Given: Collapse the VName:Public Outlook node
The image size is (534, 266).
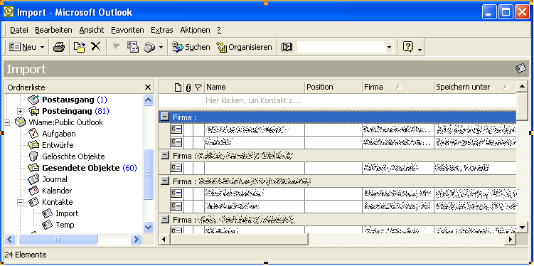Looking at the screenshot, I should pyautogui.click(x=7, y=122).
